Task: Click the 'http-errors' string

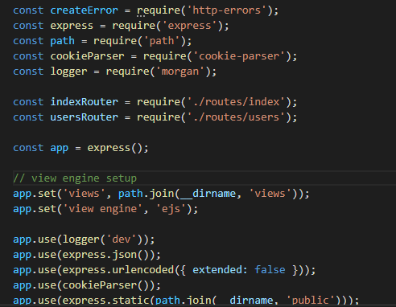Action: point(226,10)
